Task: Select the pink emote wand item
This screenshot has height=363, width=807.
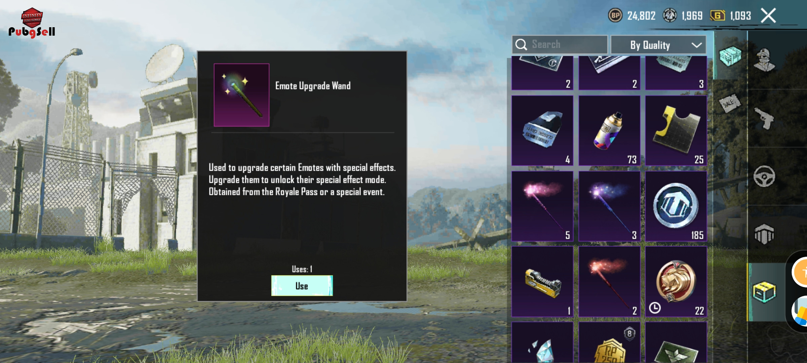Action: point(542,206)
